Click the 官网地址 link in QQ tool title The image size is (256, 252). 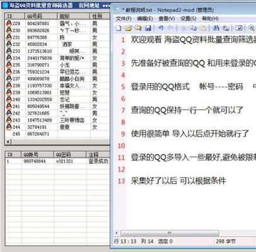pyautogui.click(x=89, y=5)
